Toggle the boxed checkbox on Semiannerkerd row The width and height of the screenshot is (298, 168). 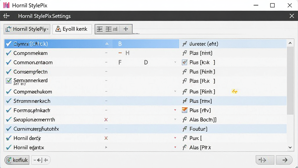click(x=8, y=81)
